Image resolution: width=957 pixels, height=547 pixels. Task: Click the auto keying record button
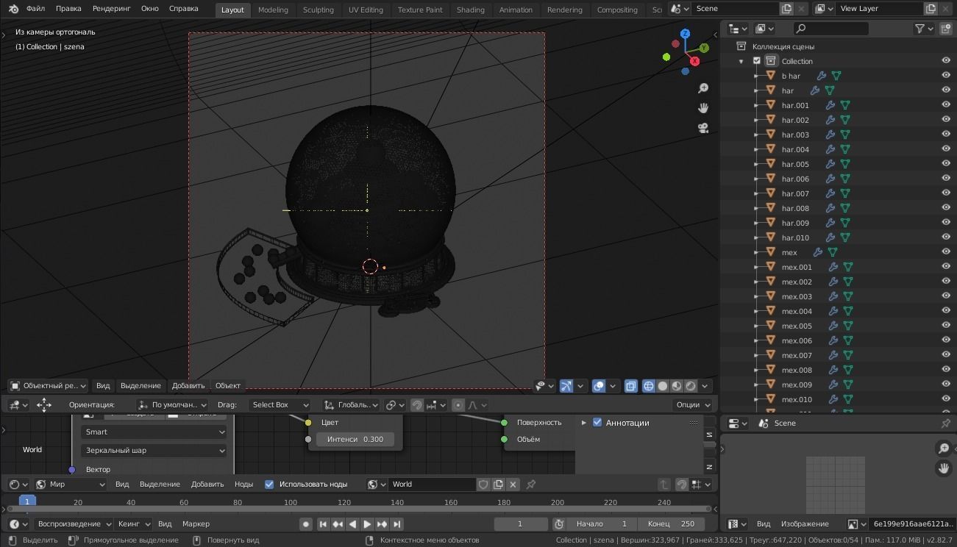[x=305, y=524]
